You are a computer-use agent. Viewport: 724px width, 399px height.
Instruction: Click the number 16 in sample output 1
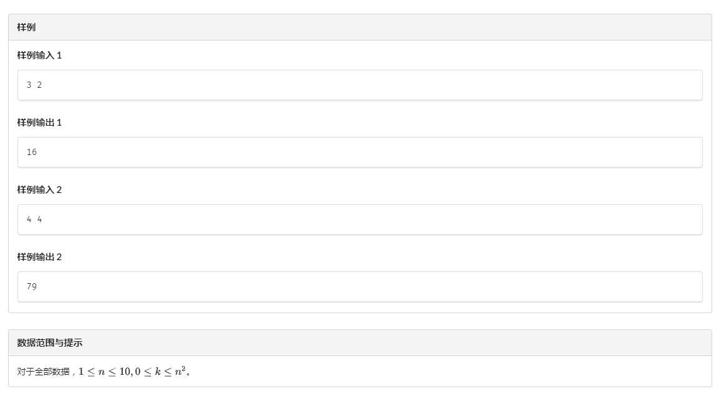(x=31, y=152)
